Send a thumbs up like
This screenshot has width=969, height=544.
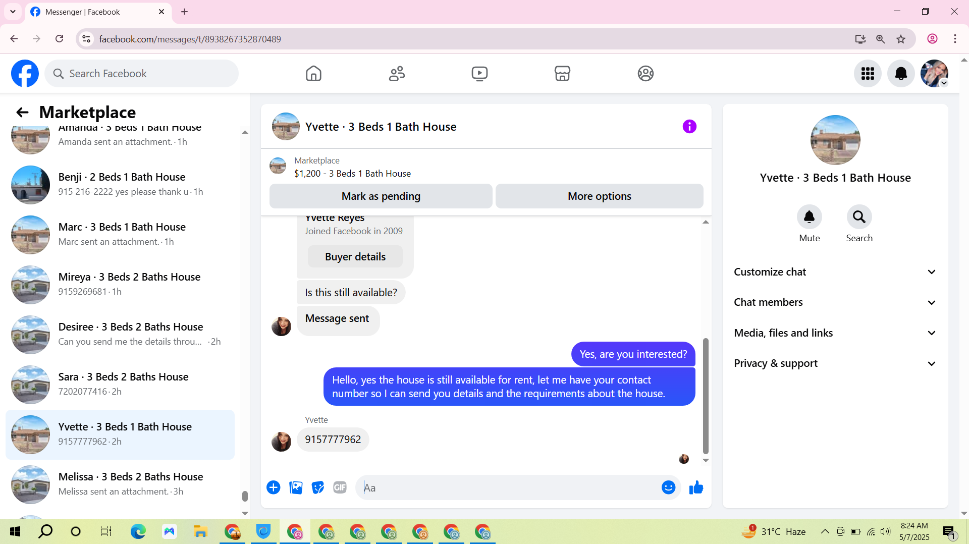(696, 487)
